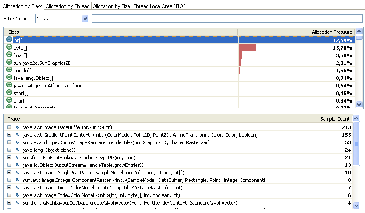The height and width of the screenshot is (213, 365).
Task: Click caller arrow icon beside IndexColorModel.<init>
Action: pos(17,195)
